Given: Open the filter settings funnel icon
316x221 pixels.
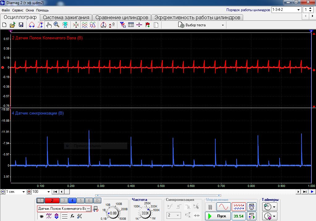Looking at the screenshot, I should pyautogui.click(x=123, y=25).
